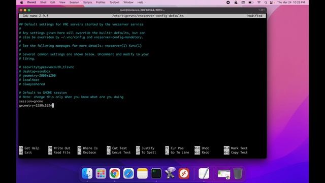Launch XQuartz from the Dock

(170, 173)
